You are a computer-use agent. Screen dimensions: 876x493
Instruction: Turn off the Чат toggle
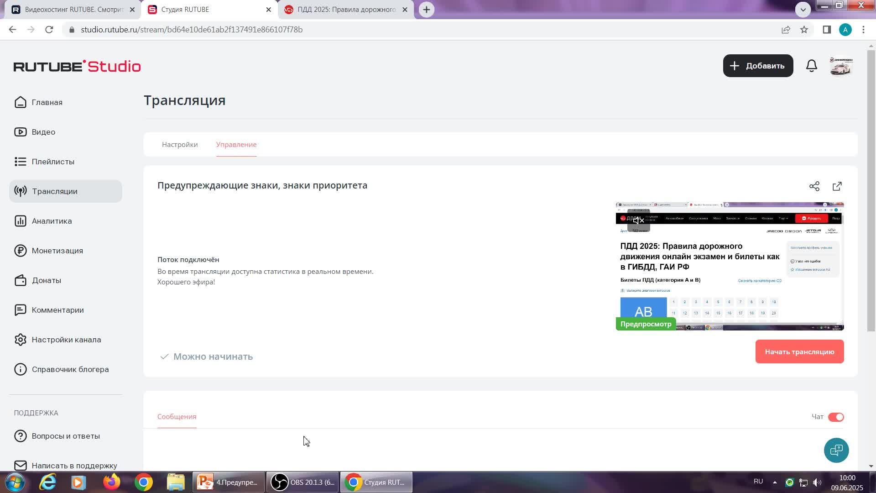coord(836,417)
